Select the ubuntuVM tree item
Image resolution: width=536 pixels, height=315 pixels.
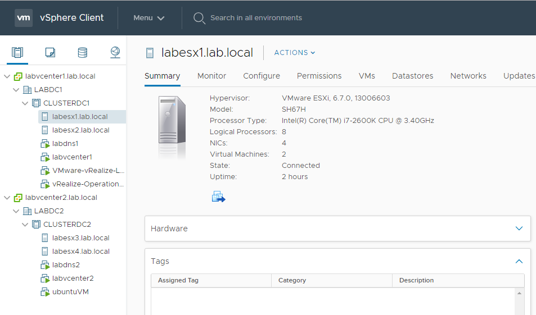pos(70,292)
